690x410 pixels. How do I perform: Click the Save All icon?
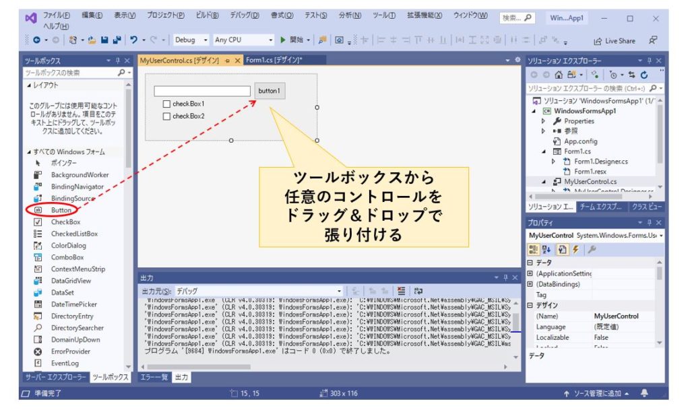[x=117, y=40]
